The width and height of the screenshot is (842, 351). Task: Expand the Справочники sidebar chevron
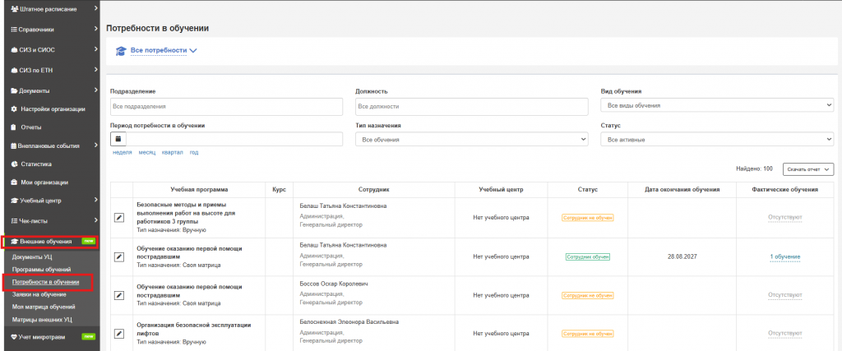point(95,29)
